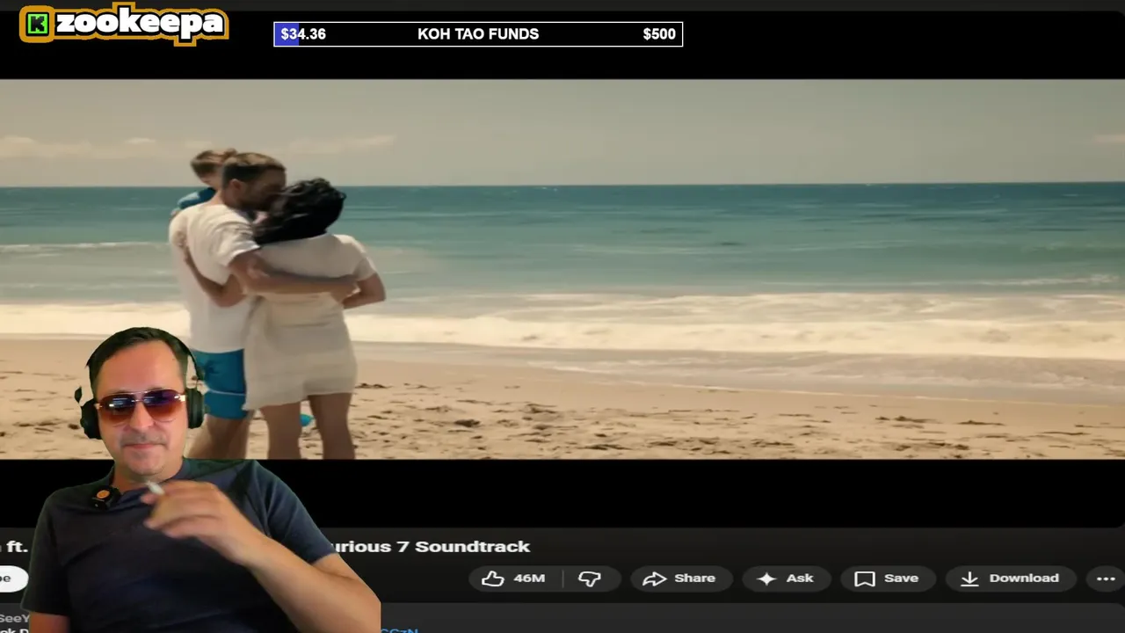
Task: Click the video player beach scene
Action: (562, 269)
